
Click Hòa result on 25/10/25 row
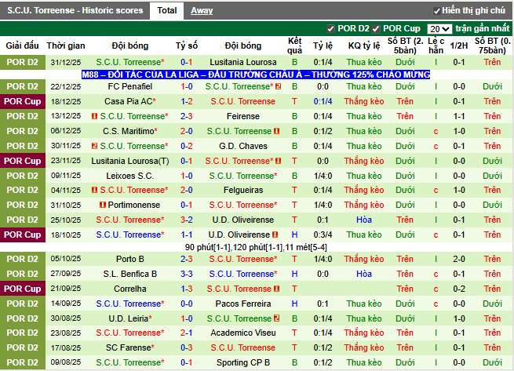(364, 220)
